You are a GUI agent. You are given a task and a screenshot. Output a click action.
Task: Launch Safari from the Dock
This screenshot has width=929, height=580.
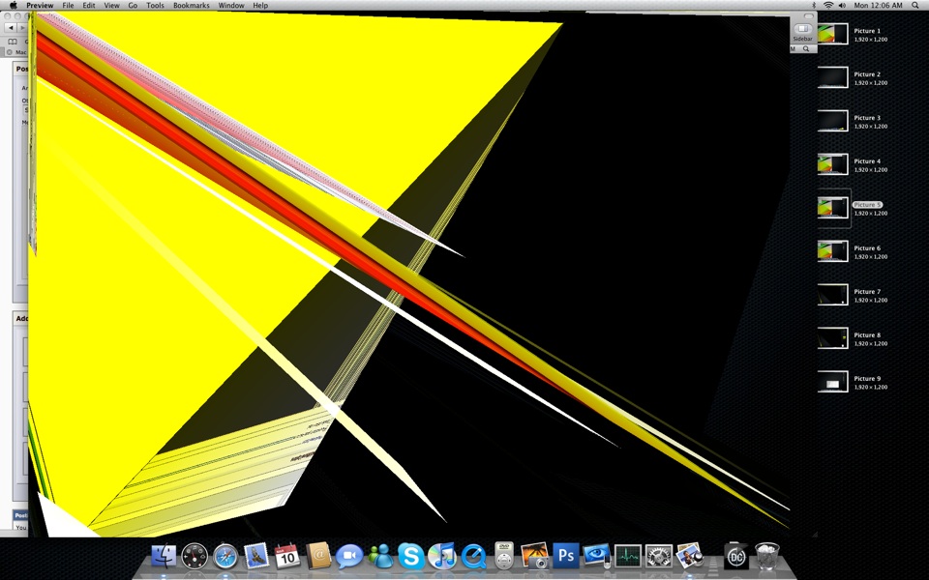pos(225,557)
